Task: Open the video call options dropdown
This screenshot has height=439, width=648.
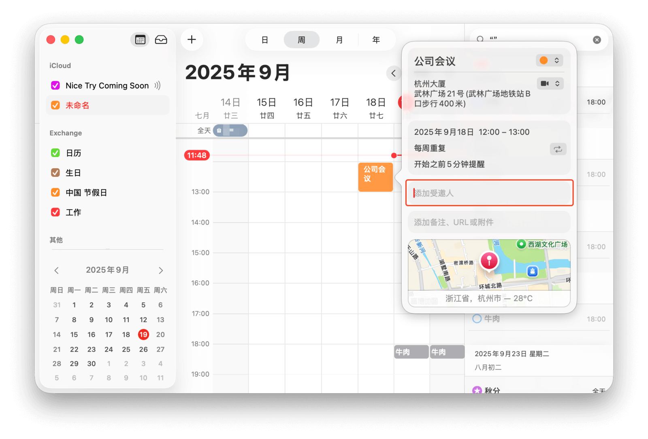Action: [550, 83]
